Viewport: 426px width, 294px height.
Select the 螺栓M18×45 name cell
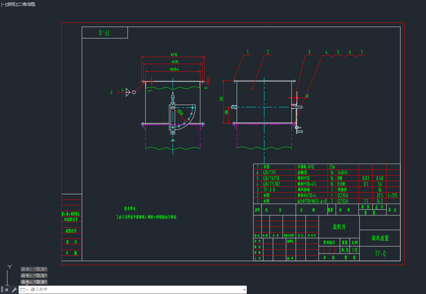tap(306, 184)
